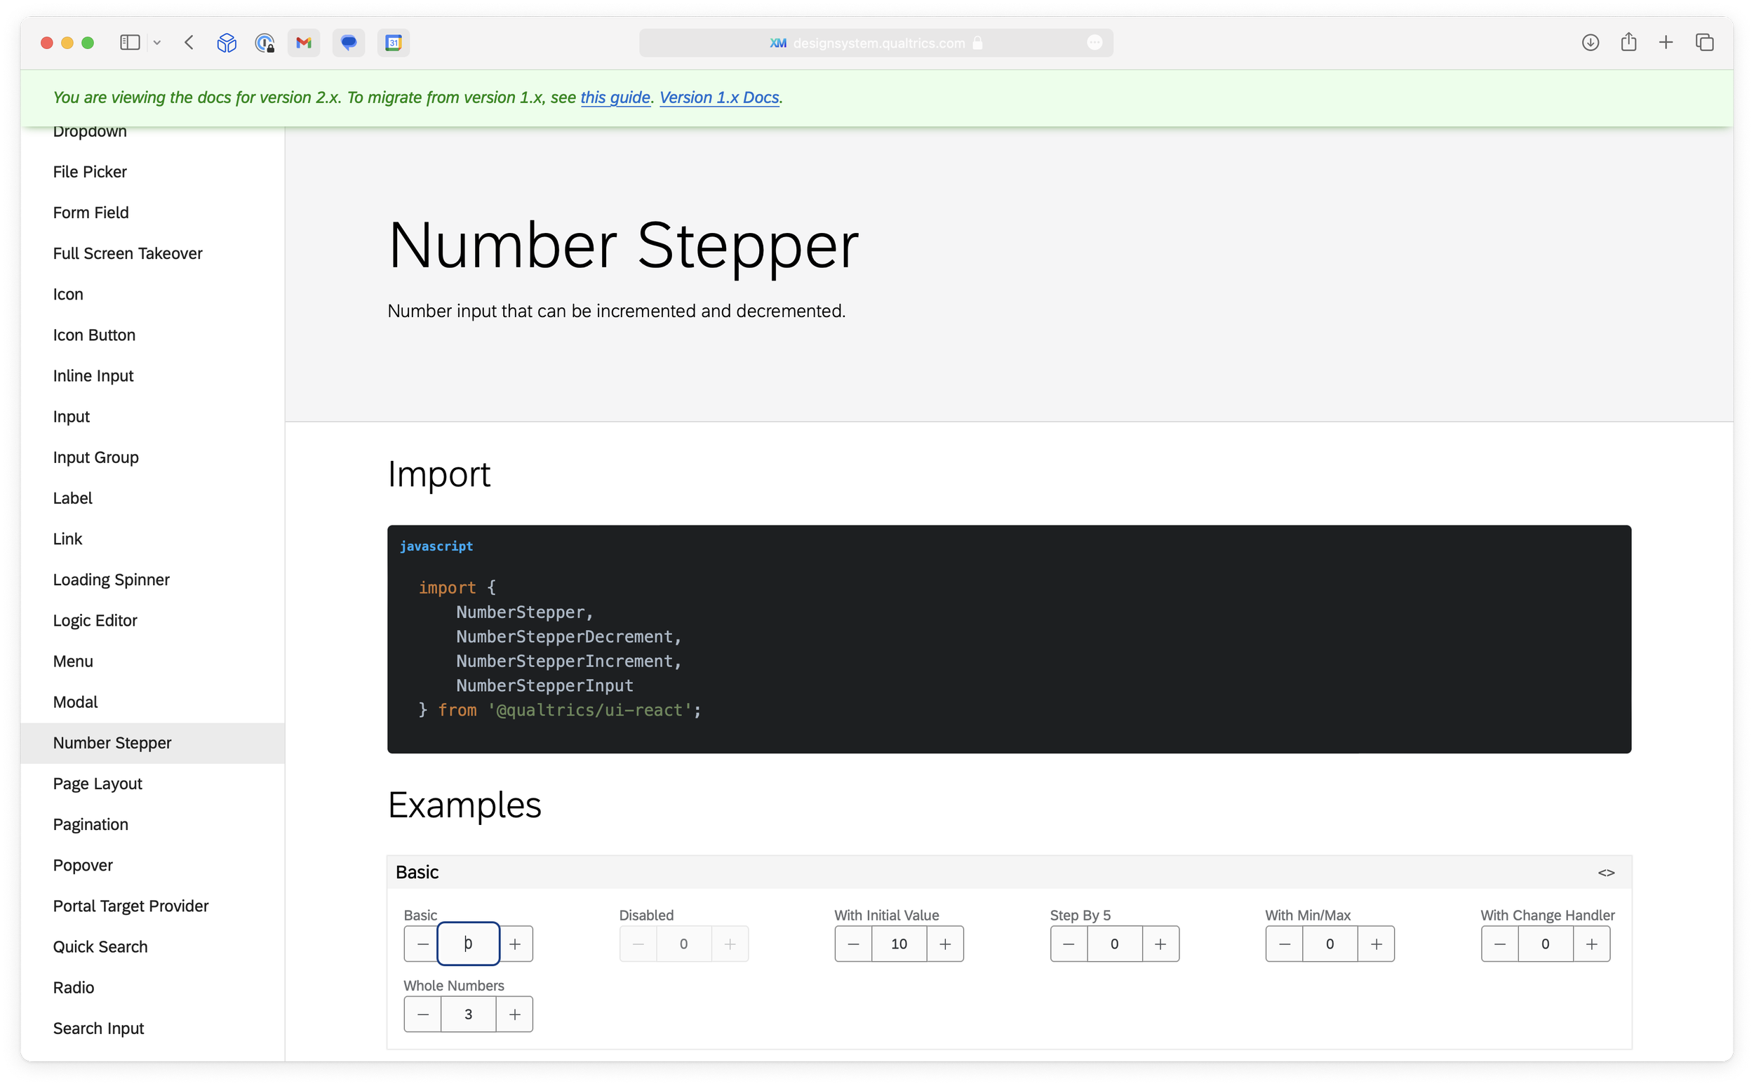
Task: Click the With Change Handler input field
Action: point(1546,944)
